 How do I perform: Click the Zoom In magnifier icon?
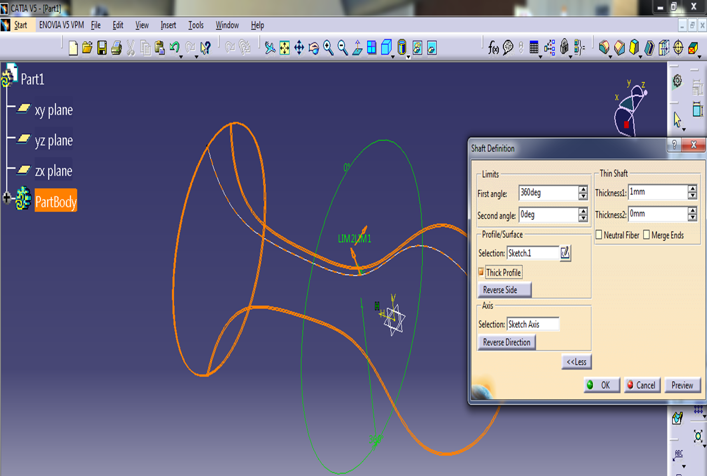[x=328, y=48]
